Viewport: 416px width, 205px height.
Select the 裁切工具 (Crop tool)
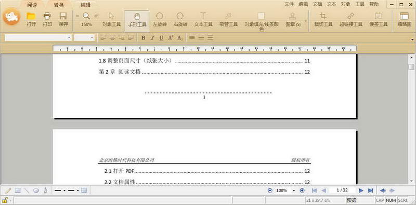tap(323, 19)
